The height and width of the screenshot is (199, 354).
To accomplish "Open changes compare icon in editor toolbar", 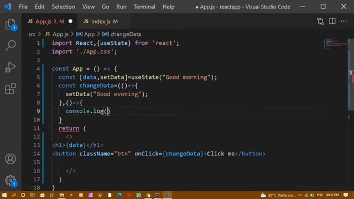I will coord(320,21).
